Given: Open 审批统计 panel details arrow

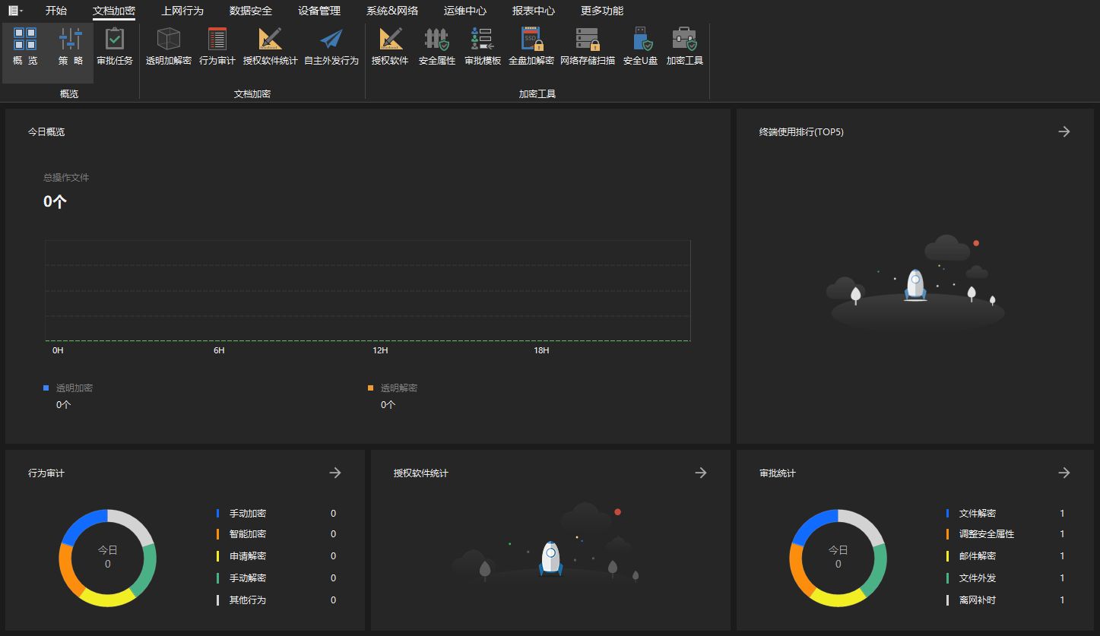Looking at the screenshot, I should point(1064,473).
